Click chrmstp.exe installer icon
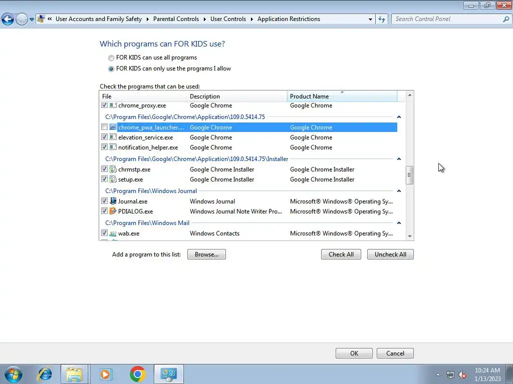Screen dimensions: 513x384 pos(113,169)
